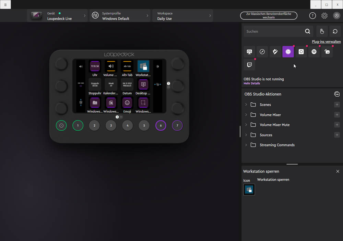This screenshot has width=343, height=241.
Task: Expand the Scenes folder chevron
Action: point(246,104)
